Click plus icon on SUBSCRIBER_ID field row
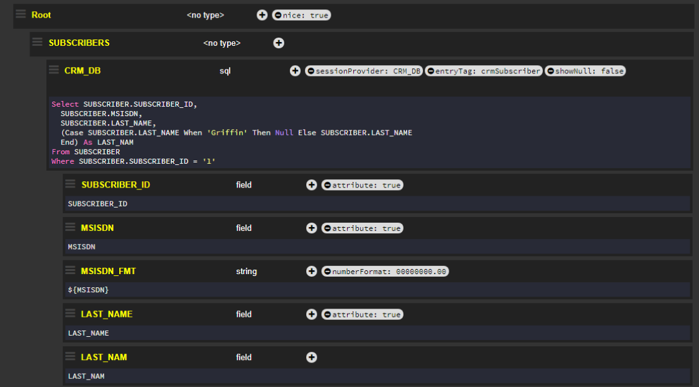The image size is (699, 387). (311, 185)
